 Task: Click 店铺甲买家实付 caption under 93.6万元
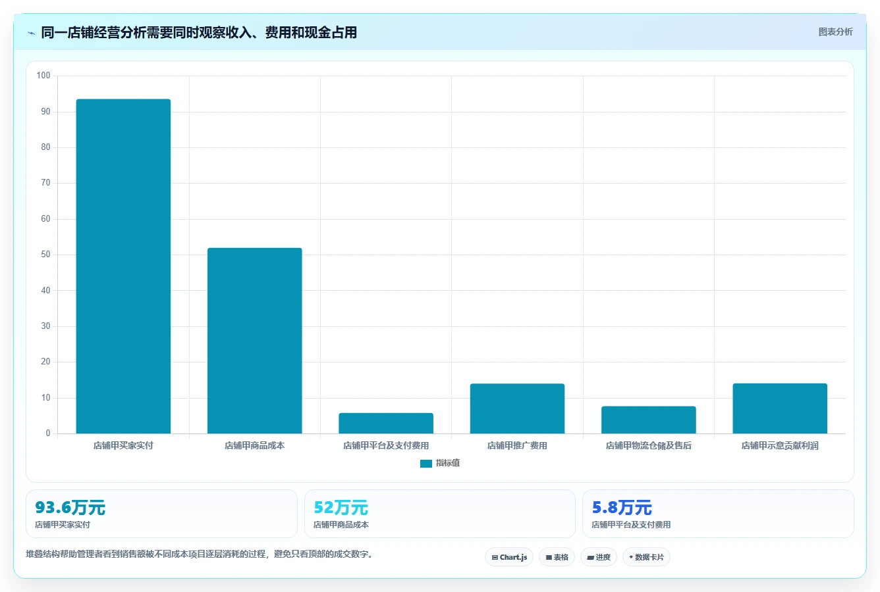tap(63, 525)
